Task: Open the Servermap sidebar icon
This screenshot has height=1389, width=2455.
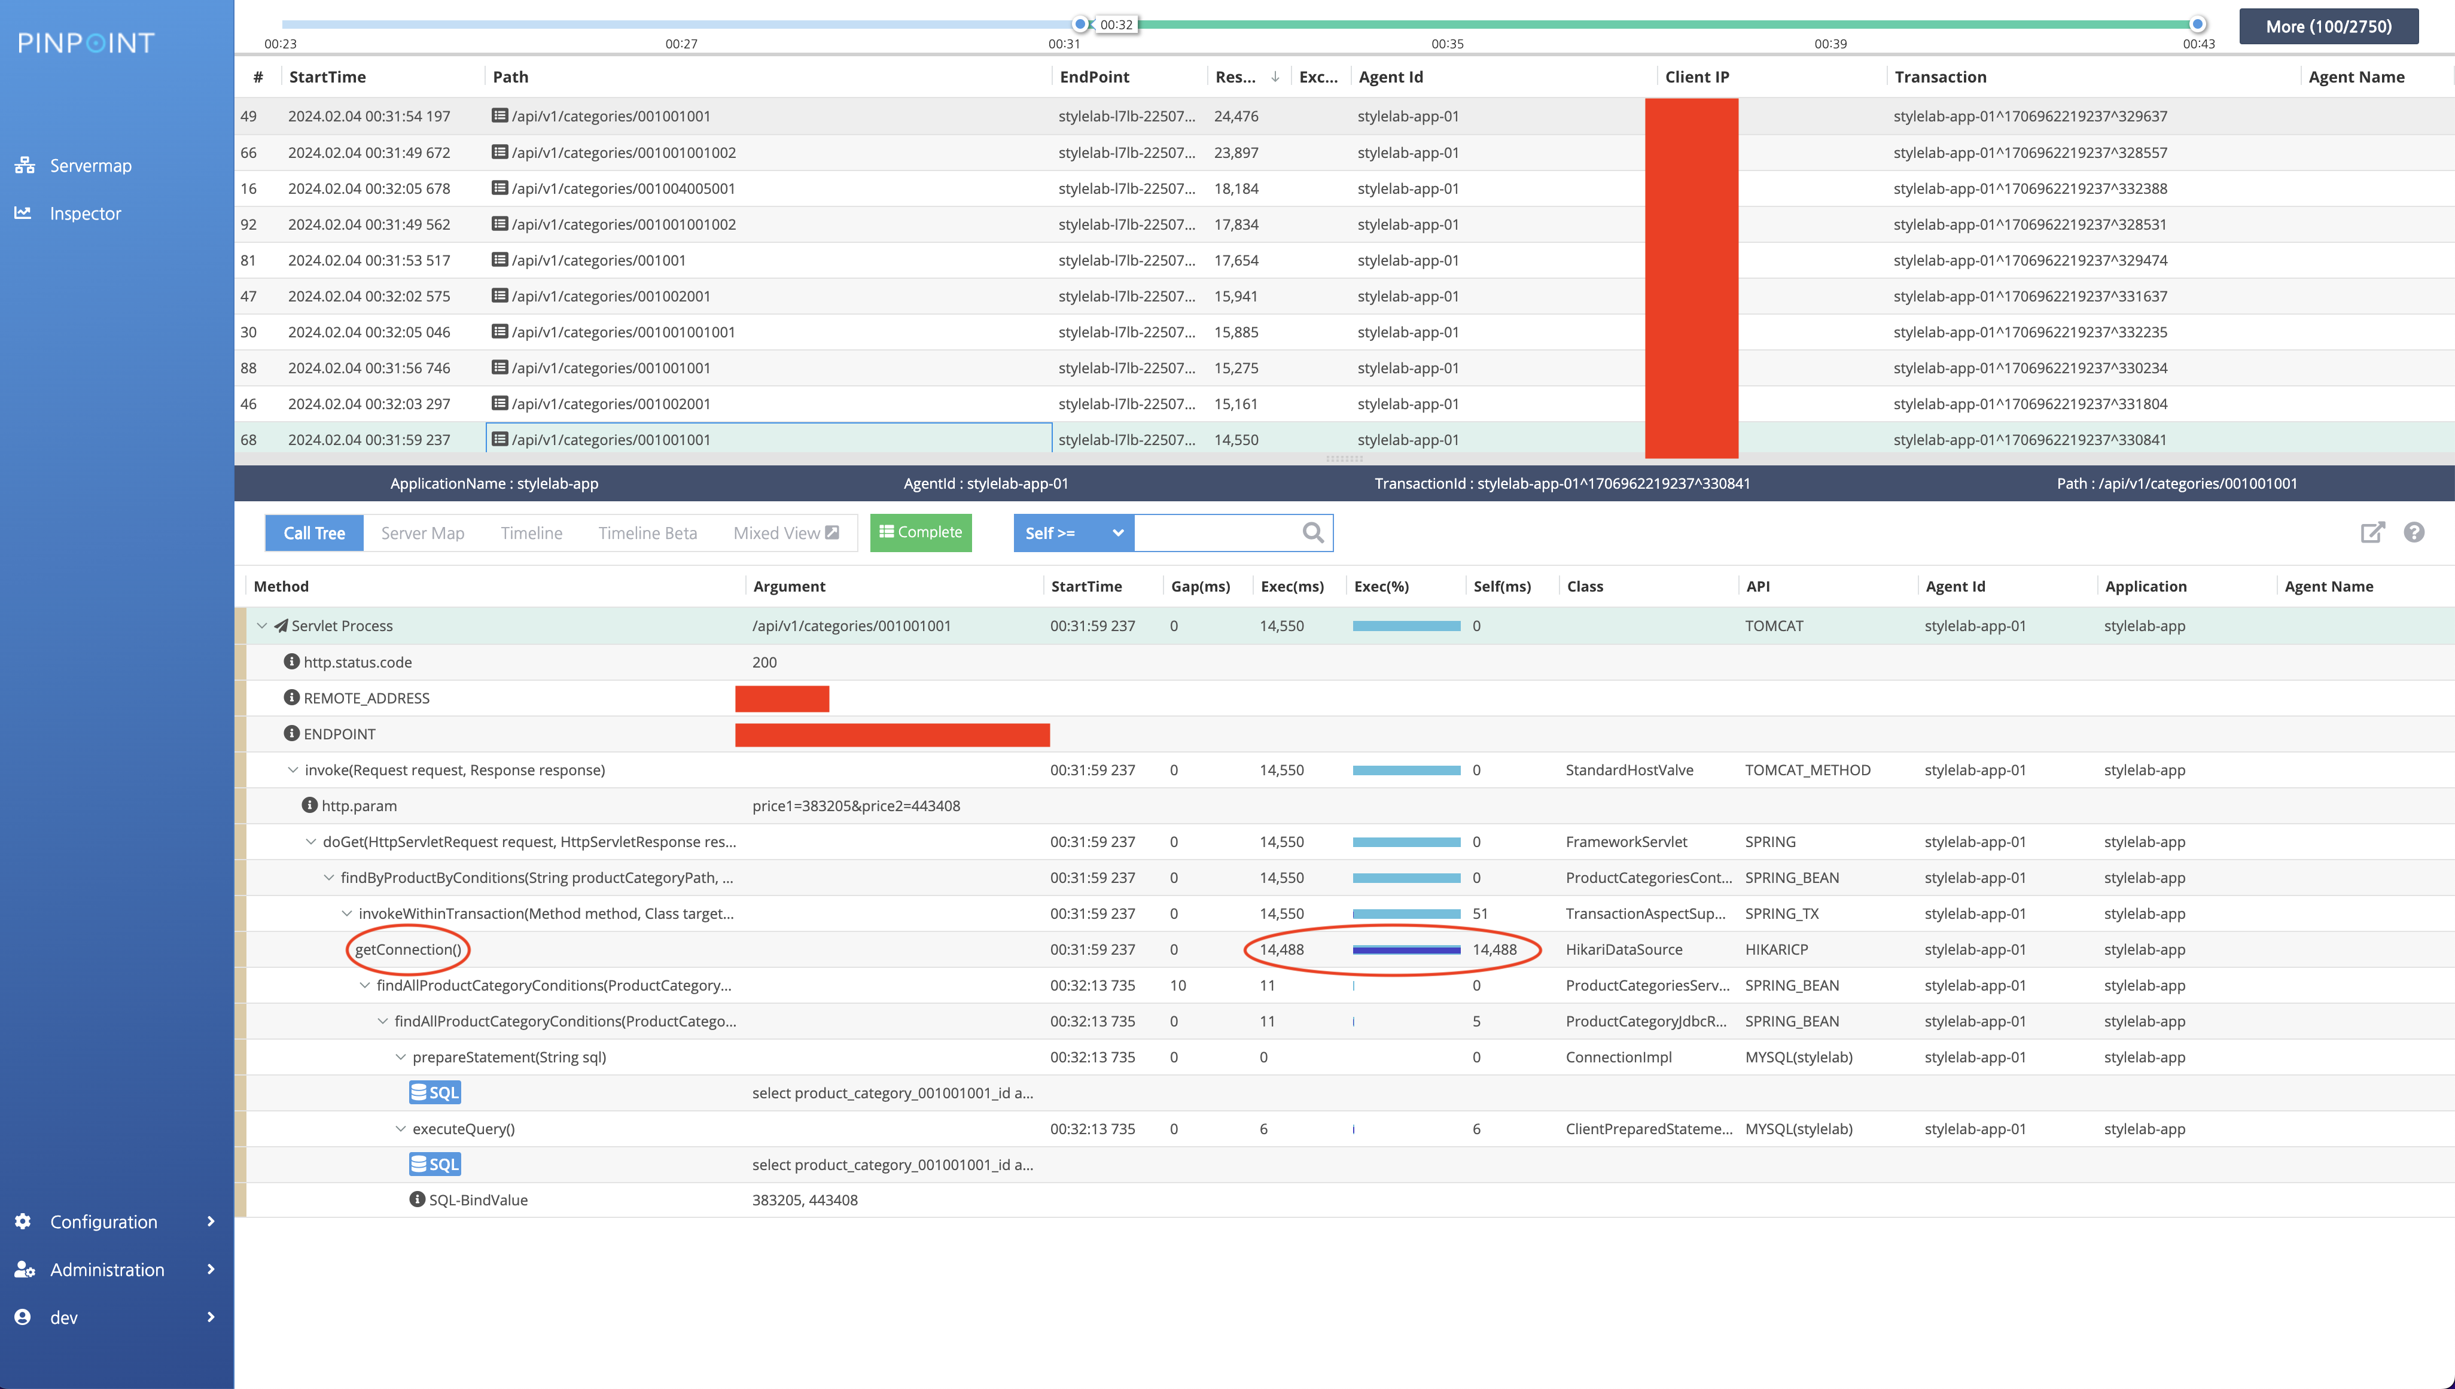Action: click(x=25, y=165)
